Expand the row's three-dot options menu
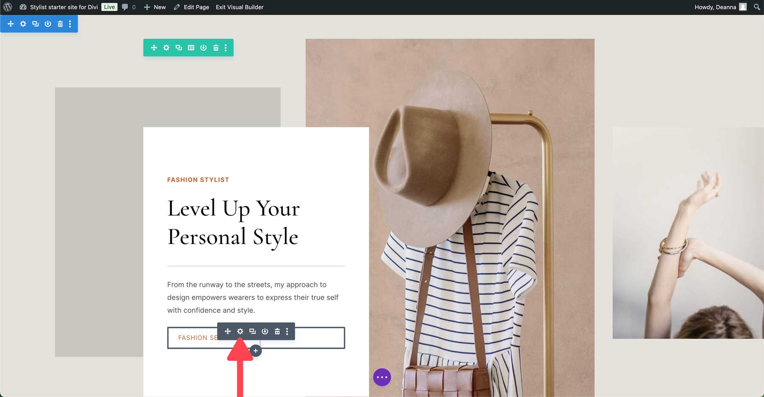764x397 pixels. 226,48
